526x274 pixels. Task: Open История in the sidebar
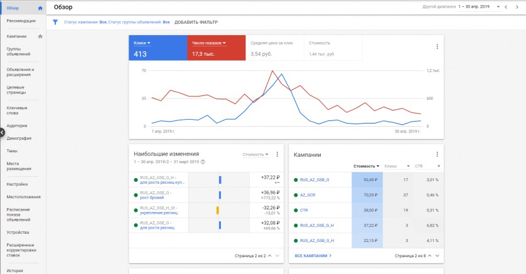point(15,271)
